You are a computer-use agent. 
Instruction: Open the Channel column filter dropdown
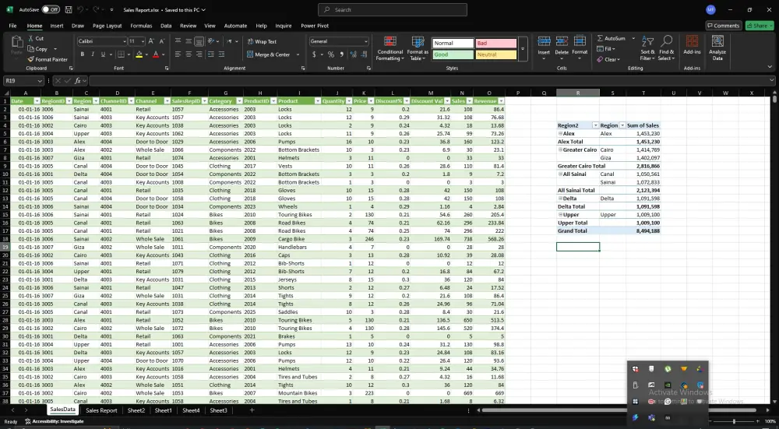tap(167, 100)
